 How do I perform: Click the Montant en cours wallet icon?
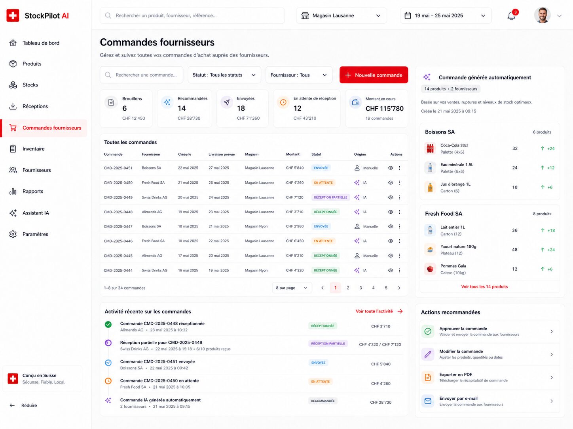355,102
